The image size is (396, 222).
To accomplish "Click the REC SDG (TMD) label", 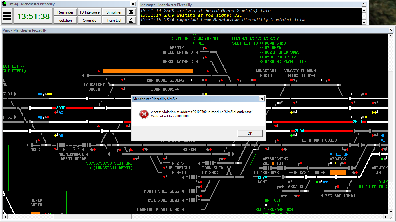I will 340,196.
